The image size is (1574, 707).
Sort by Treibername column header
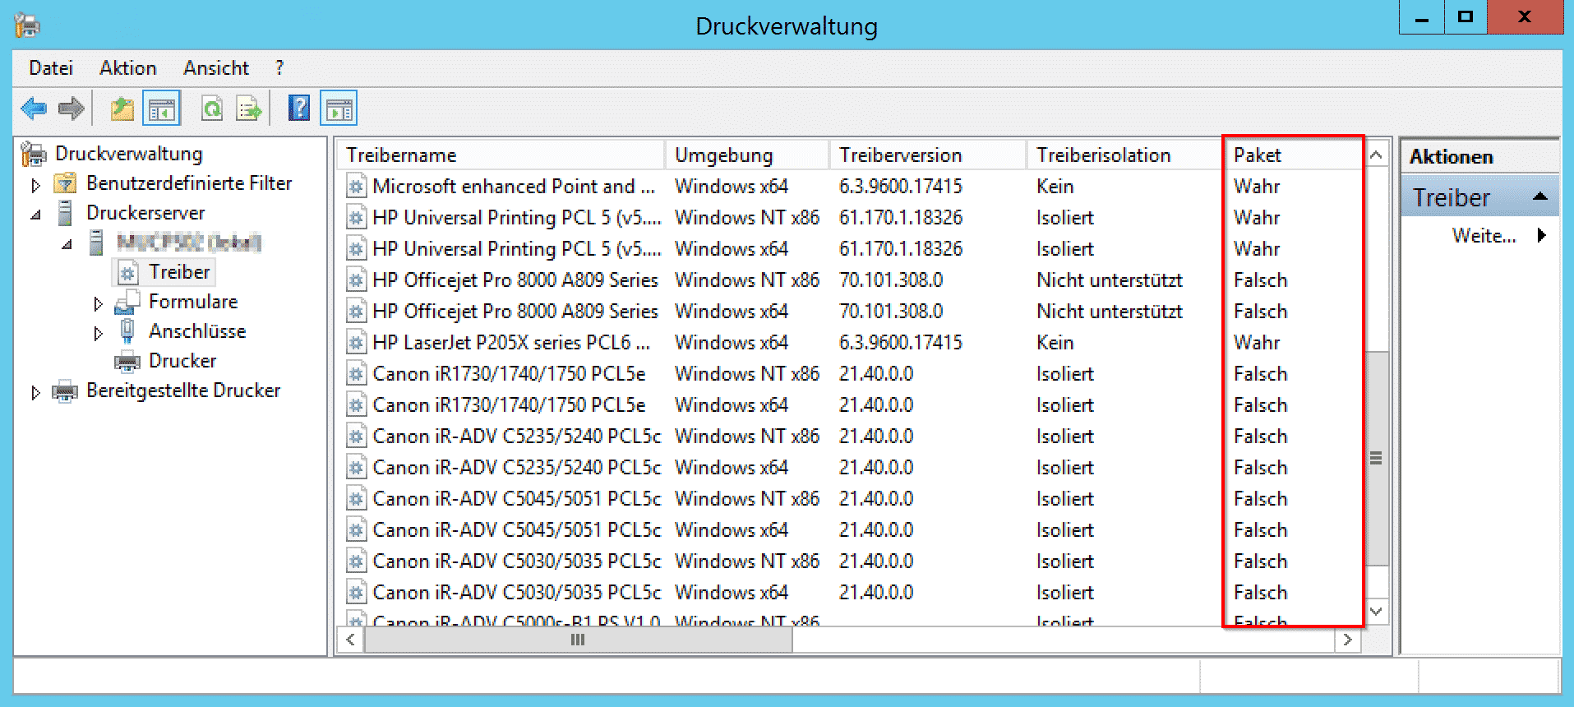point(501,155)
